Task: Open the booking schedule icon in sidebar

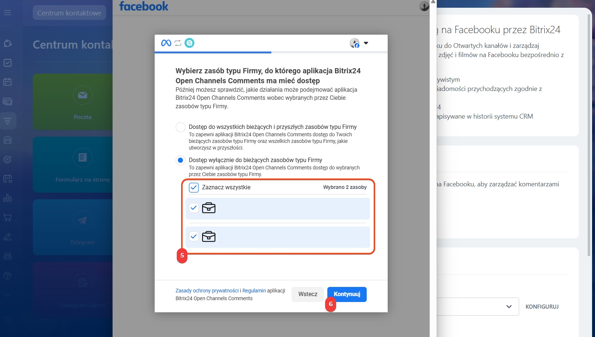Action: (8, 179)
